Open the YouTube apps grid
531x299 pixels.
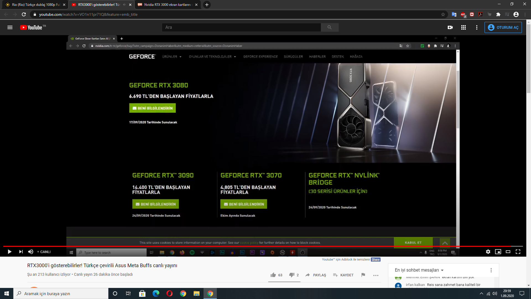tap(464, 27)
